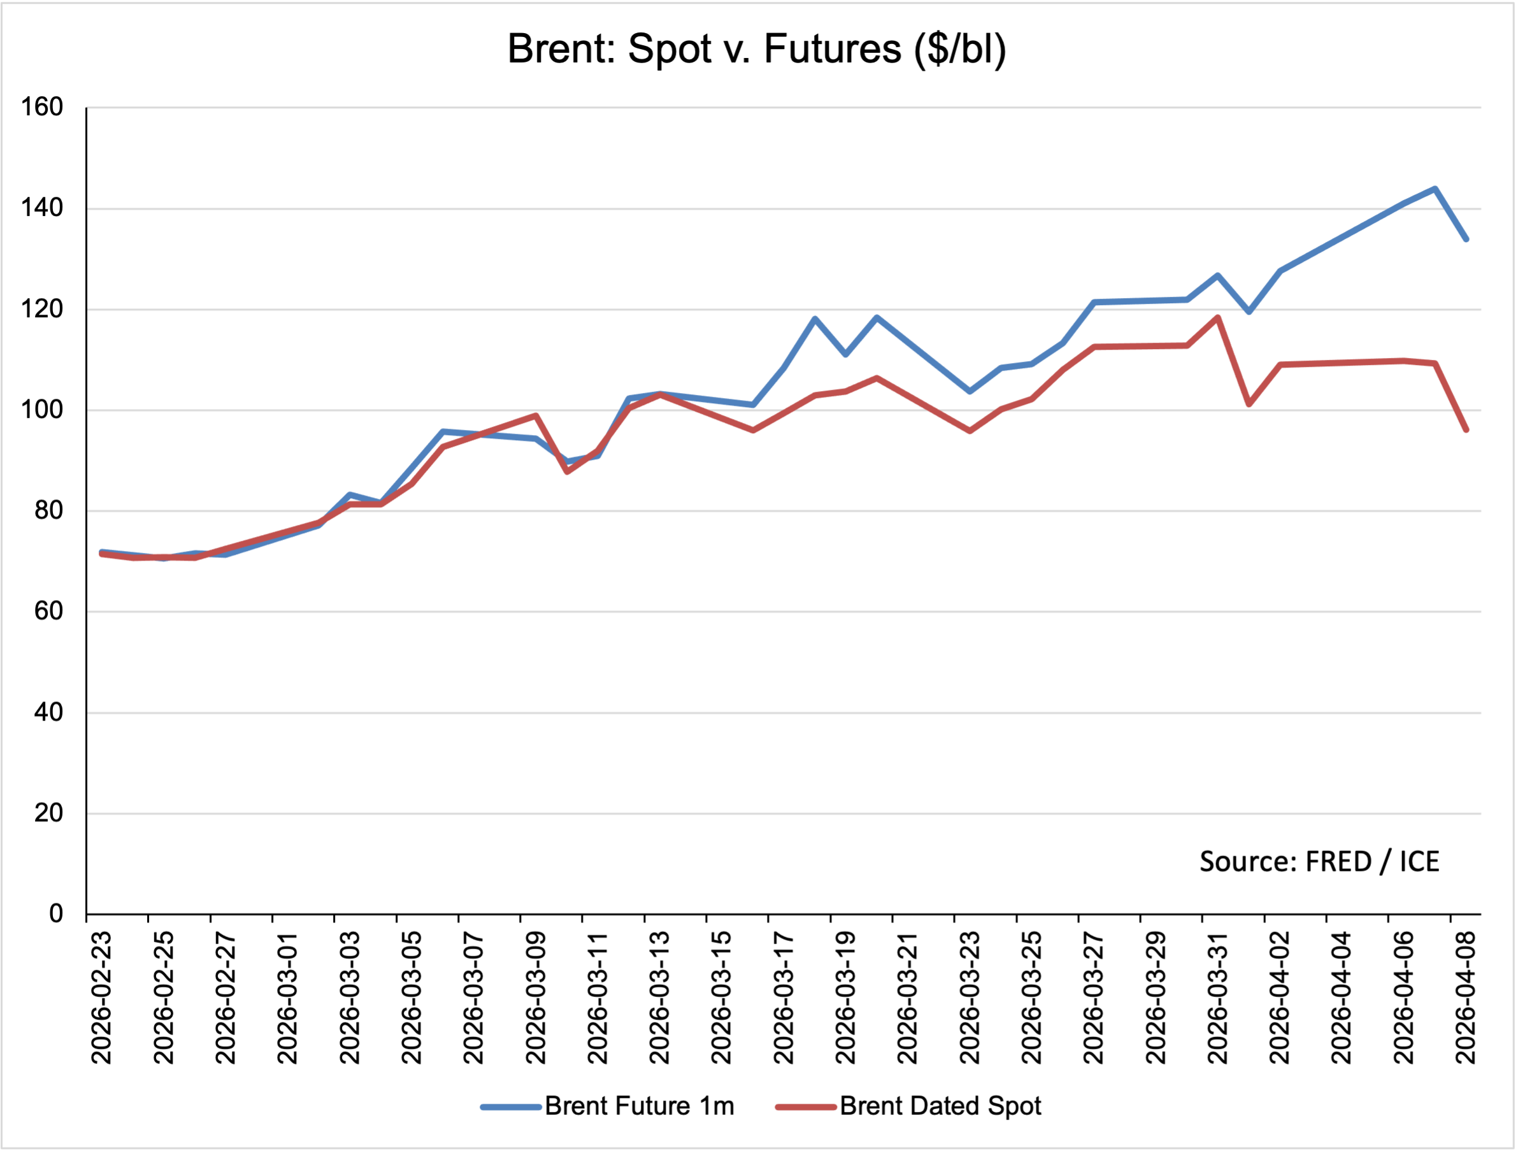The width and height of the screenshot is (1518, 1153).
Task: Click the 2026-03-13 date axis label
Action: [659, 998]
